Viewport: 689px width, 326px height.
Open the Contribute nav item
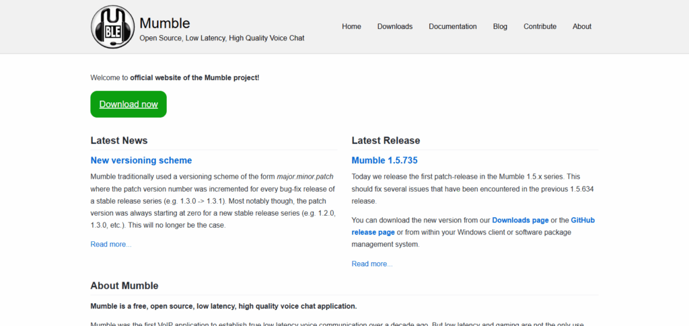(x=540, y=26)
